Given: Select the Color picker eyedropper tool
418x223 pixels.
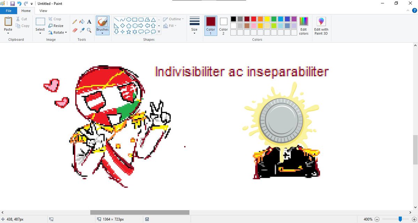Looking at the screenshot, I should [82, 30].
